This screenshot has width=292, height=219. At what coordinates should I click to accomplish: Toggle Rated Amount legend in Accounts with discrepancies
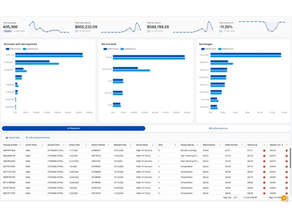30,49
